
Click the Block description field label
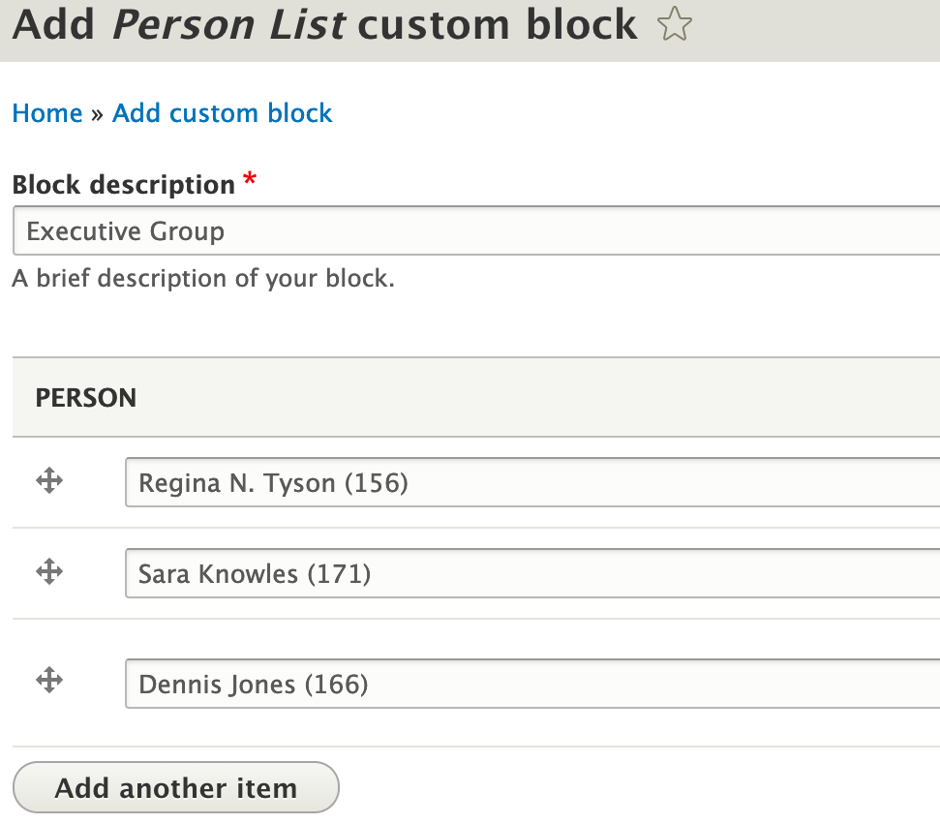[124, 184]
